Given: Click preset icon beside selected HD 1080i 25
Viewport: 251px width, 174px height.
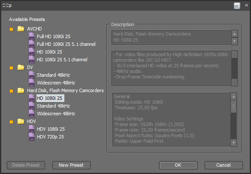Looking at the screenshot, I should tap(31, 98).
